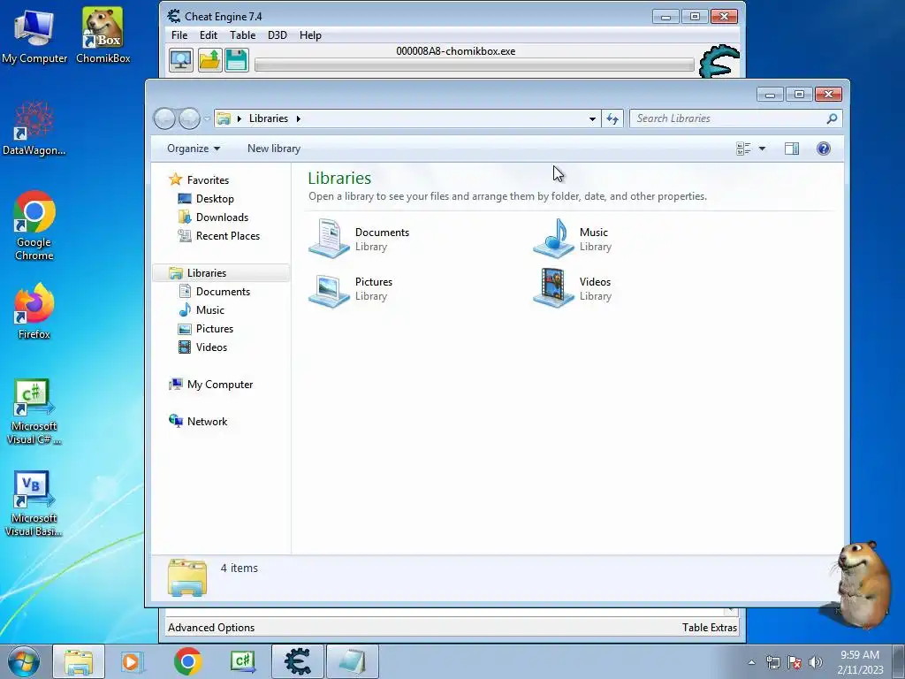905x679 pixels.
Task: Click the arrow before Libraries in breadcrumb
Action: pyautogui.click(x=239, y=119)
